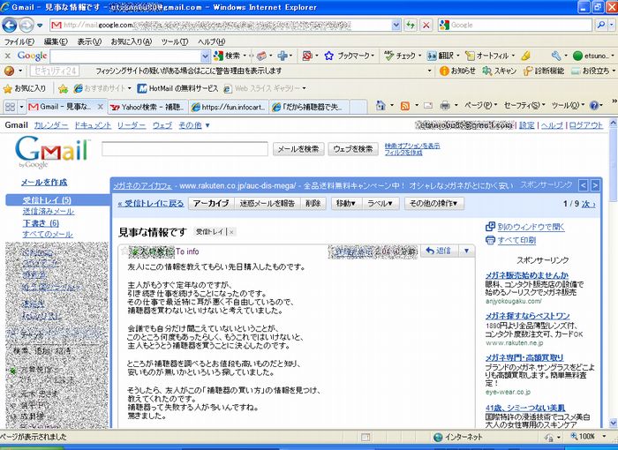Click the printer icon in IE command bar
Screen dimensions: 618x450
(x=445, y=106)
